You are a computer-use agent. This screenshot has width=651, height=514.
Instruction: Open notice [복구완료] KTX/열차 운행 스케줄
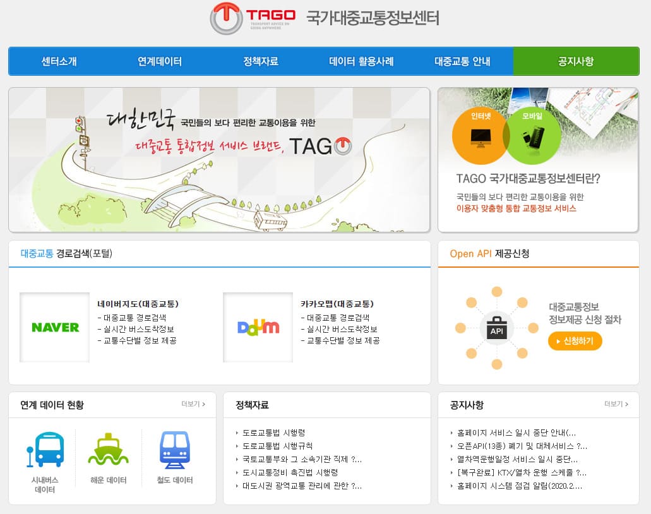tap(522, 472)
